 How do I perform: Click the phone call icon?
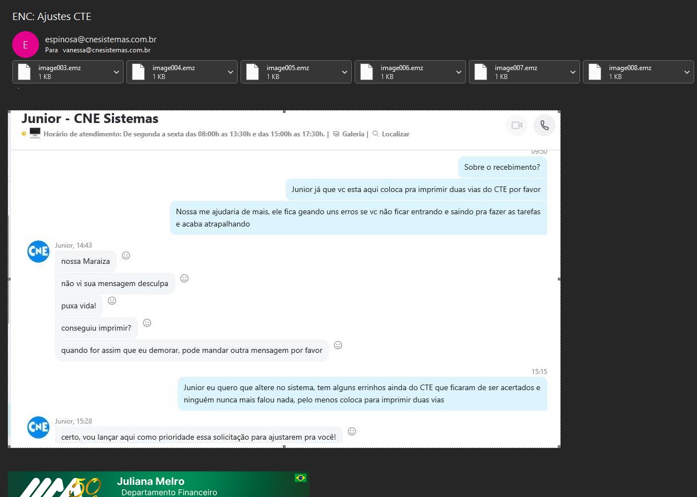[x=544, y=125]
